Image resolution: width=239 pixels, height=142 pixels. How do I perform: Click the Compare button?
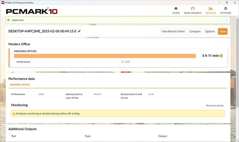click(195, 31)
